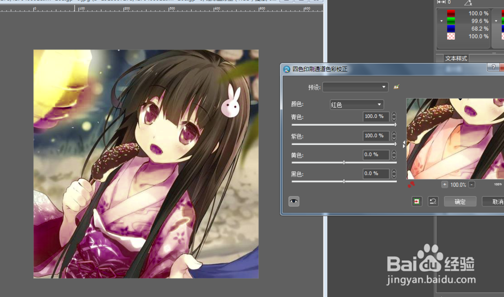Click the reset undo-arrow icon in dialog
504x297 pixels.
coord(433,201)
